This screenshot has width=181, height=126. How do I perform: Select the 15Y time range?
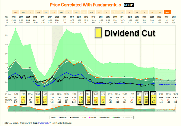[54, 12]
